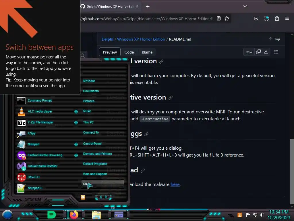
Task: Open Devices and Printers
Action: pyautogui.click(x=98, y=154)
